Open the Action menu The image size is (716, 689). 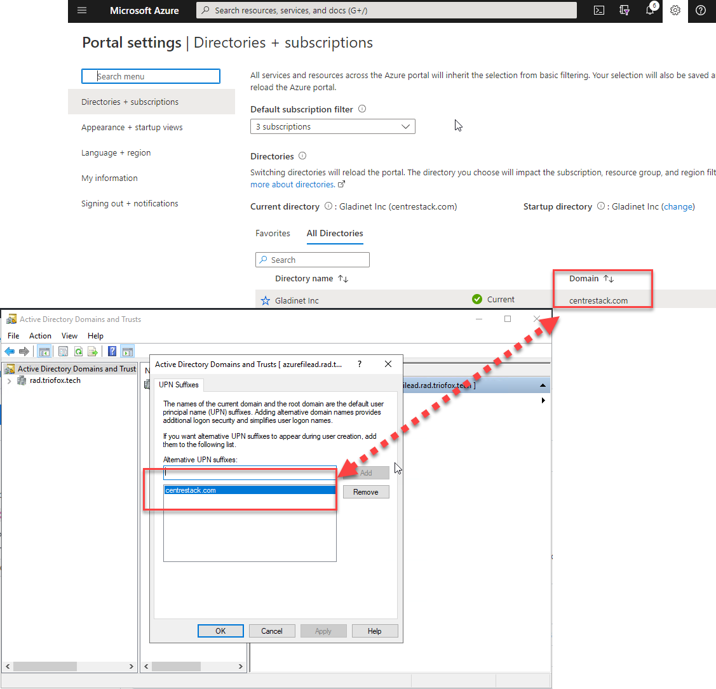coord(40,335)
